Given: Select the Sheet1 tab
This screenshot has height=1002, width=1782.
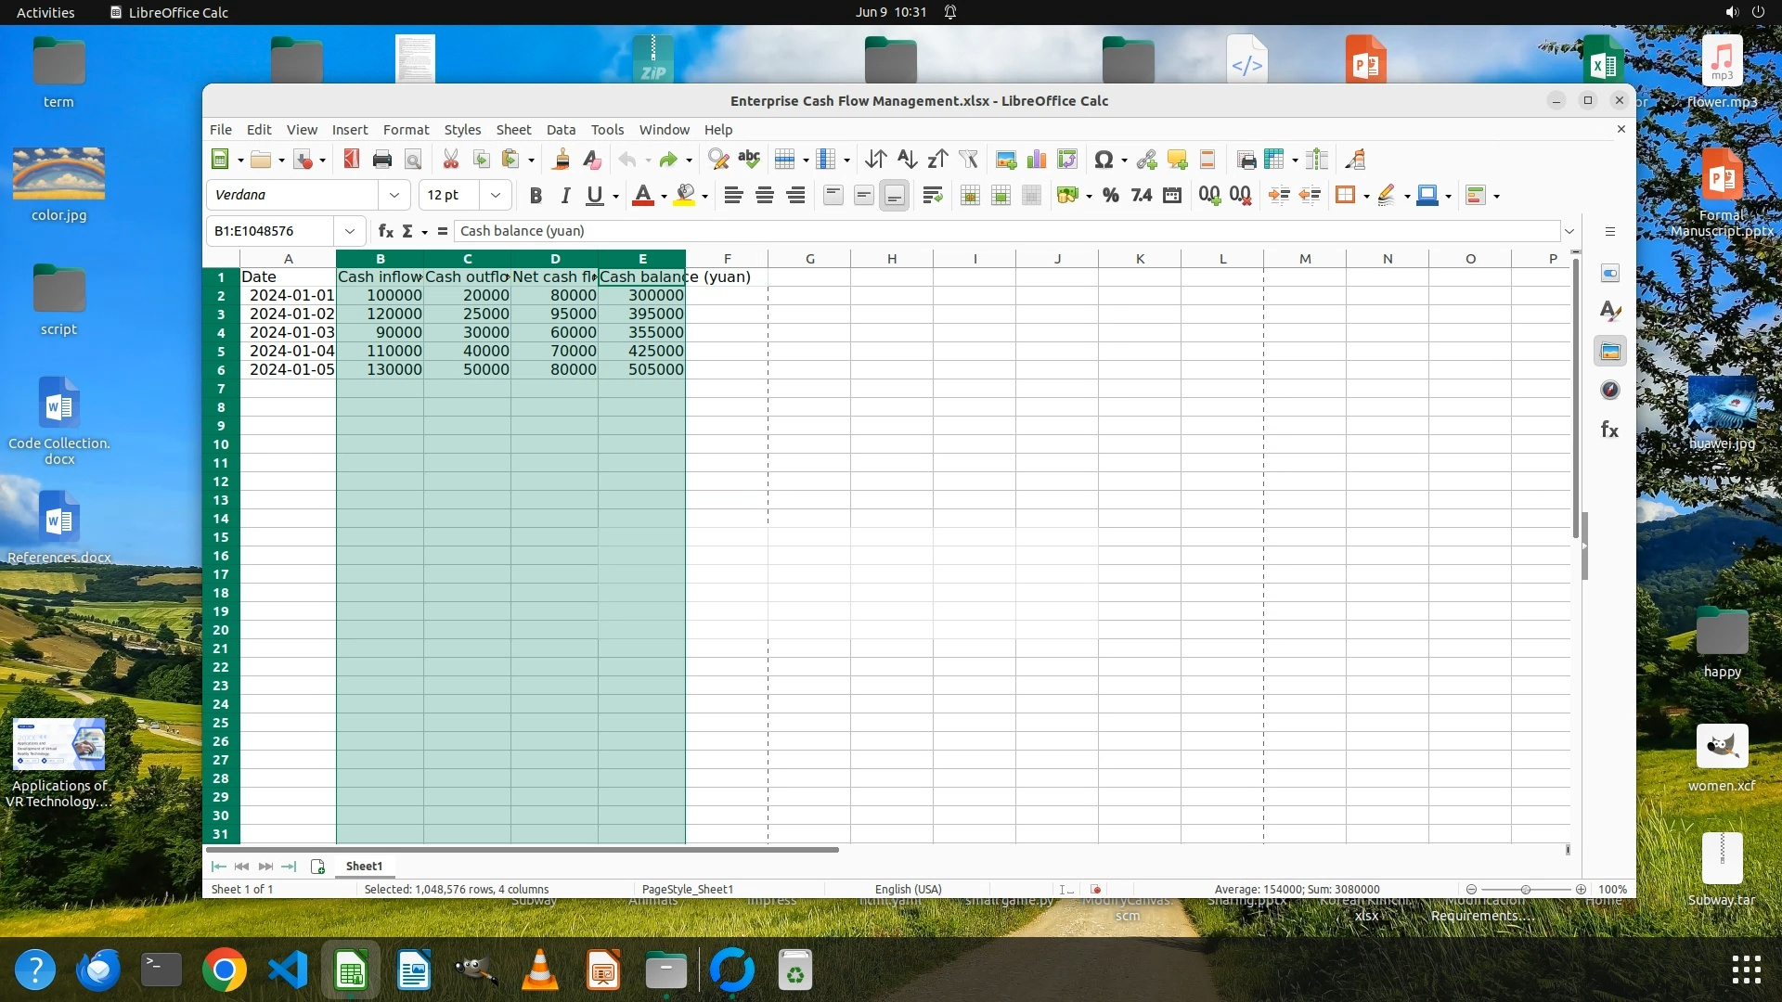Looking at the screenshot, I should tap(364, 866).
